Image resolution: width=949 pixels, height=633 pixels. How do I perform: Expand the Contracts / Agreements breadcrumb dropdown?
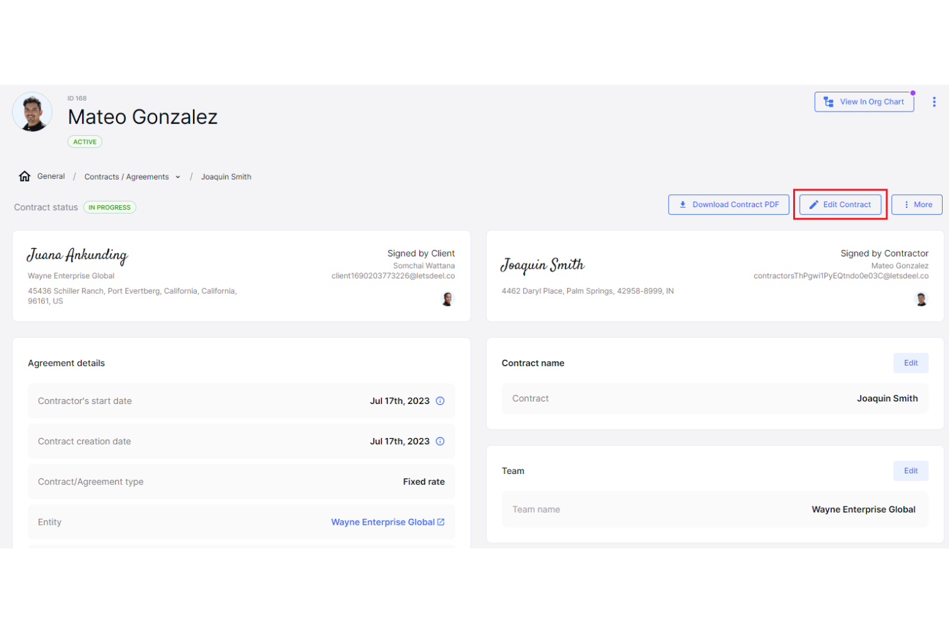coord(177,176)
